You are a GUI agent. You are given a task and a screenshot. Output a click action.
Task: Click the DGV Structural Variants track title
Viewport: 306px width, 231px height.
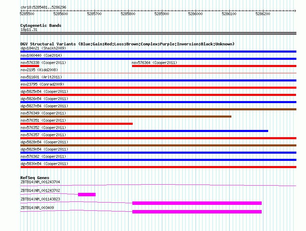[x=127, y=44]
